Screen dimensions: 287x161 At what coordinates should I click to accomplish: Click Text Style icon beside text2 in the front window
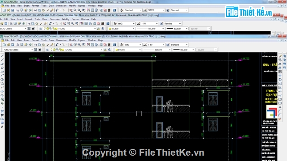click(122, 45)
